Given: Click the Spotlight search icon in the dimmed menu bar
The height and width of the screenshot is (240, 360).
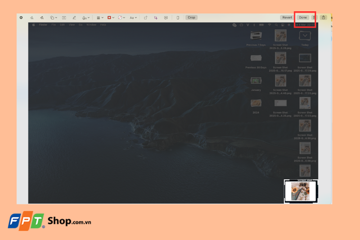Looking at the screenshot, I should (x=276, y=25).
